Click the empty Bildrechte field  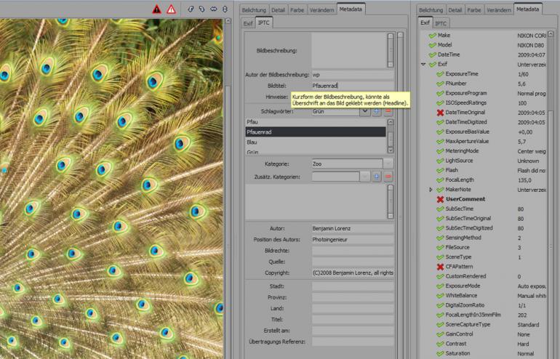pyautogui.click(x=353, y=251)
